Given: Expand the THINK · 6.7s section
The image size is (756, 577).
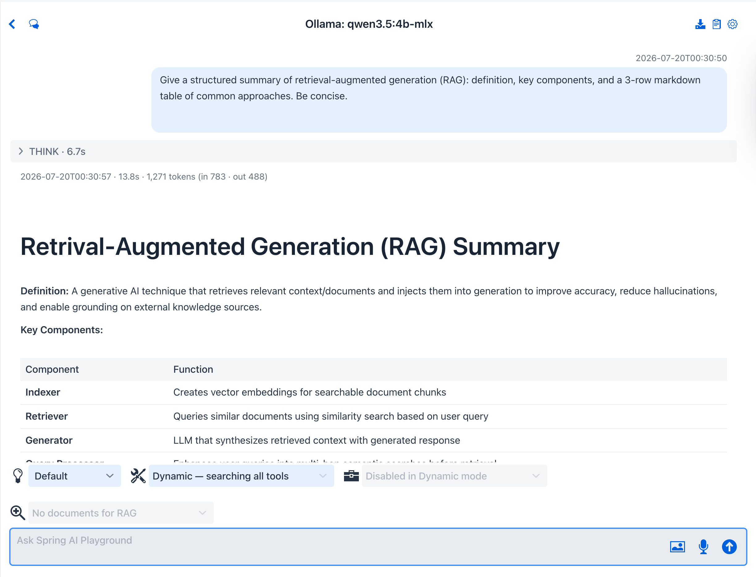Looking at the screenshot, I should pyautogui.click(x=373, y=151).
